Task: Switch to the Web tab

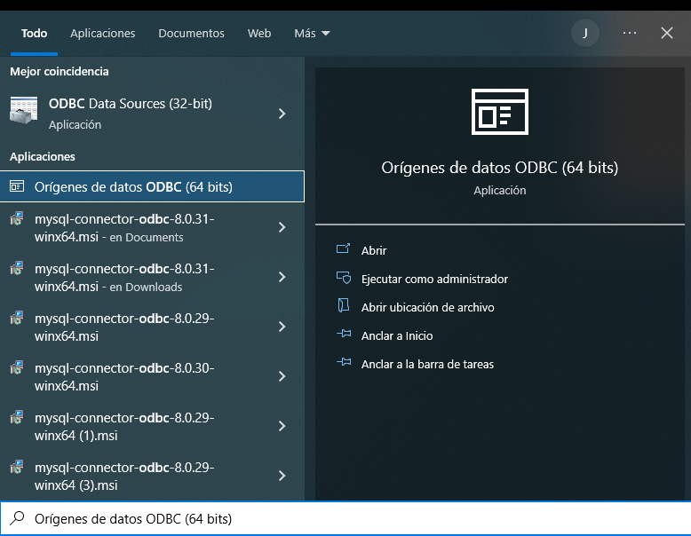Action: 259,34
